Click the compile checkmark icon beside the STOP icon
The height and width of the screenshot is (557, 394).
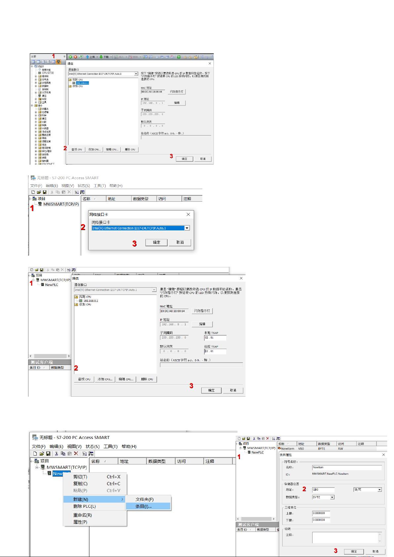(80, 57)
